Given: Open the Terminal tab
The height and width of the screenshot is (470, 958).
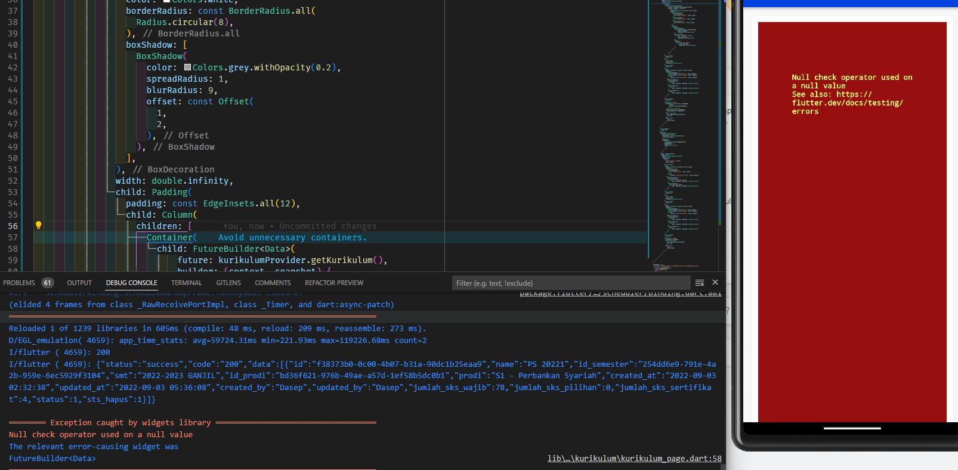Looking at the screenshot, I should 186,283.
